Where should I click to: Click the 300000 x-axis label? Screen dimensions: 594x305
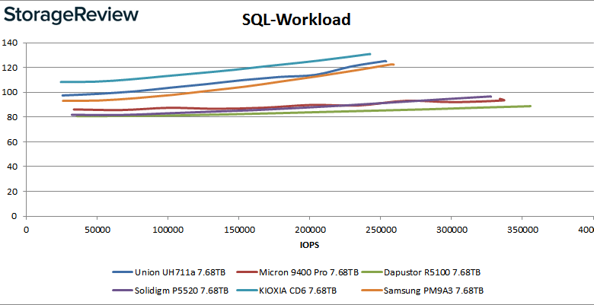[x=451, y=230]
